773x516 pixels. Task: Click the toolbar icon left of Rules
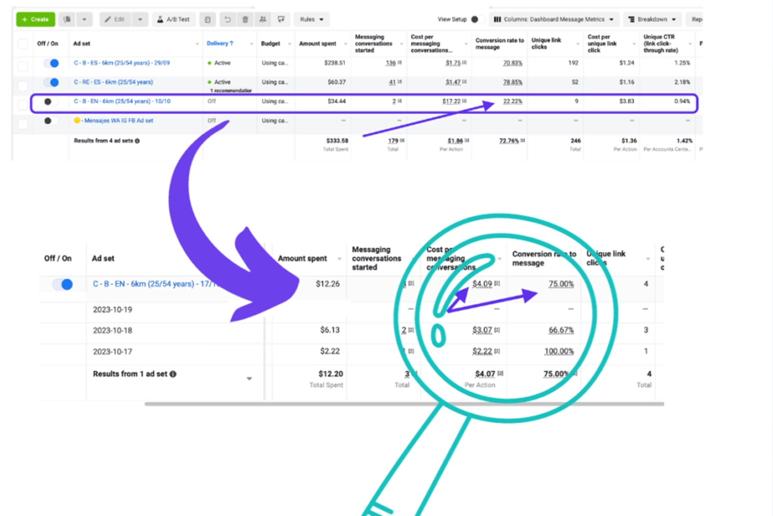click(x=281, y=19)
